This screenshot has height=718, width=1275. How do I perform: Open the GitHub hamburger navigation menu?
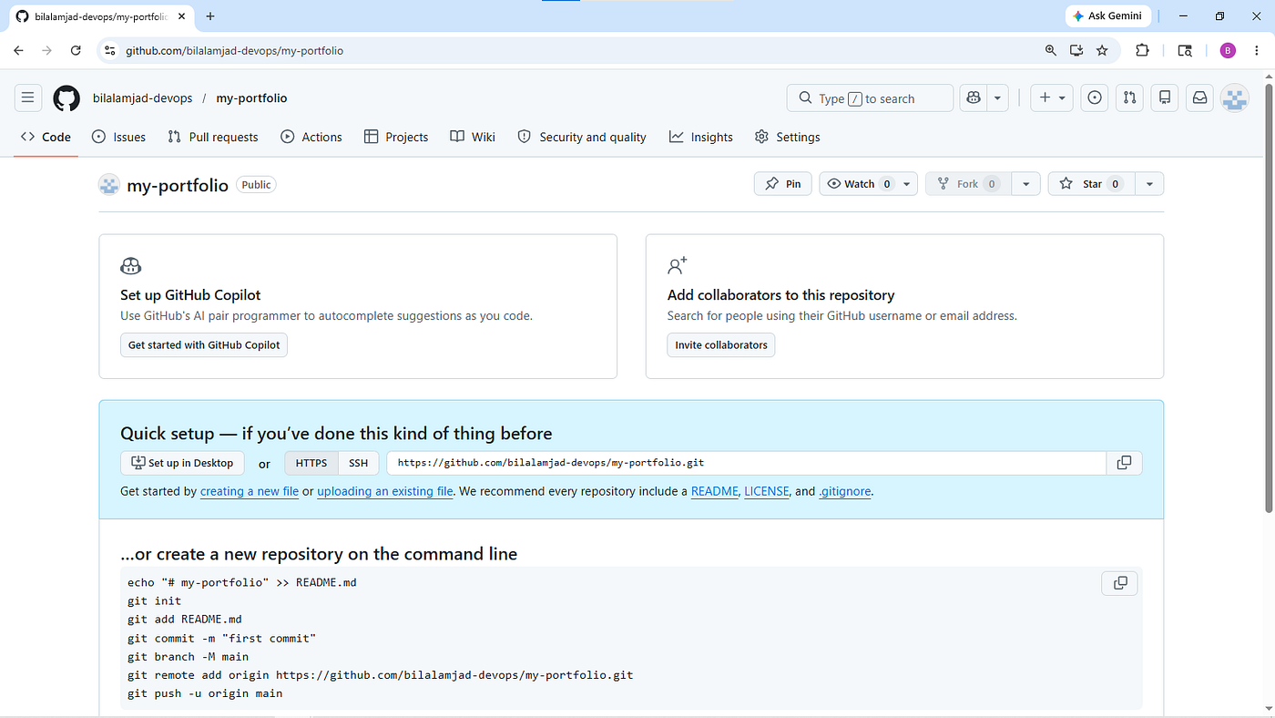(x=28, y=97)
